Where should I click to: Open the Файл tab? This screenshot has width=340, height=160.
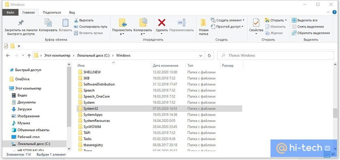10,13
